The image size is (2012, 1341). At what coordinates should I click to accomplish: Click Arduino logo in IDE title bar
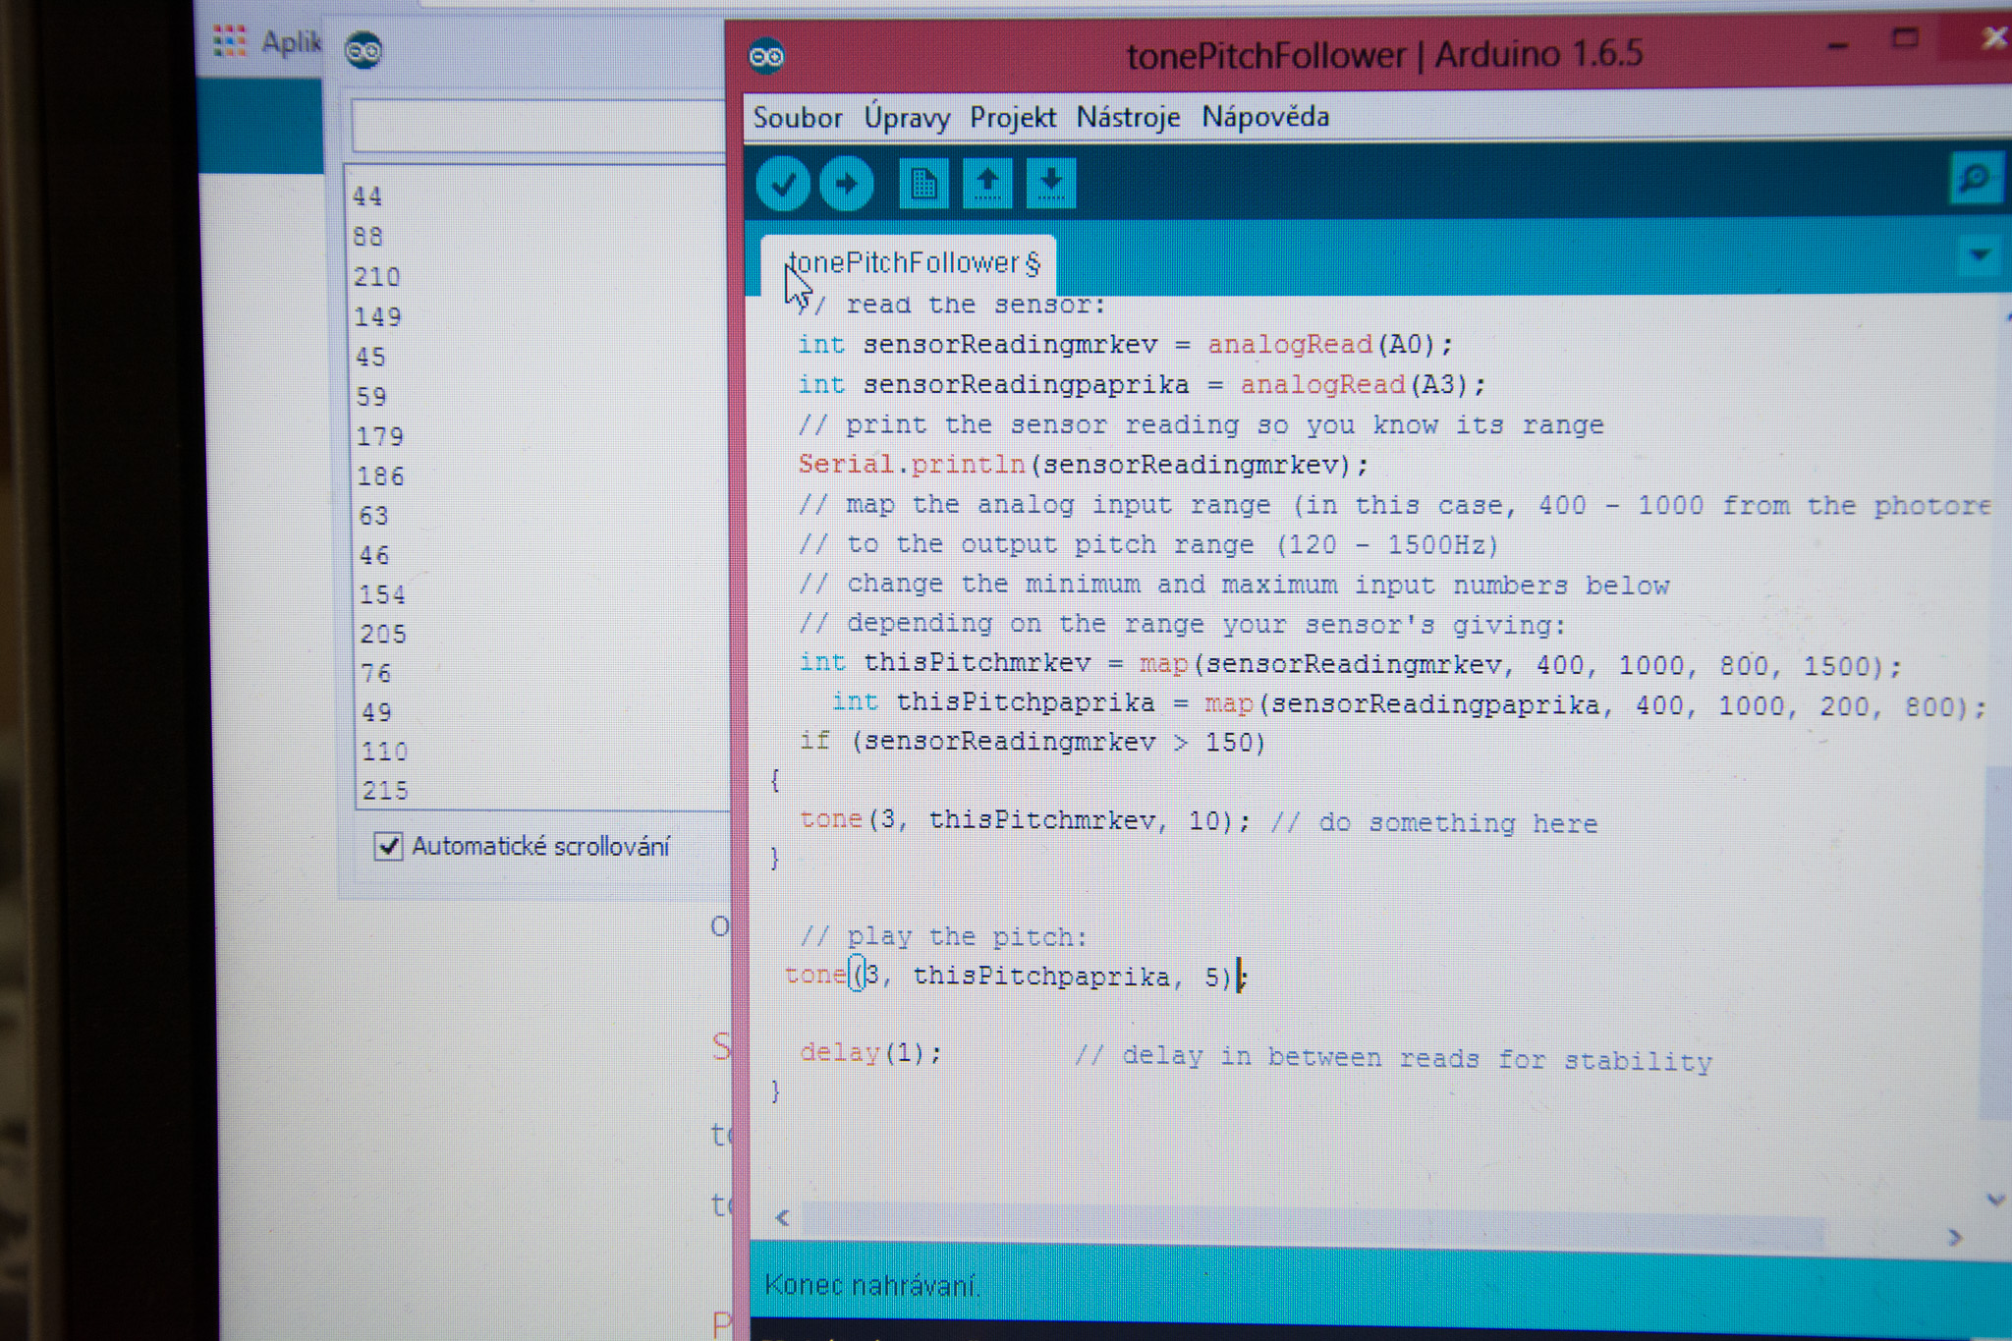(766, 57)
